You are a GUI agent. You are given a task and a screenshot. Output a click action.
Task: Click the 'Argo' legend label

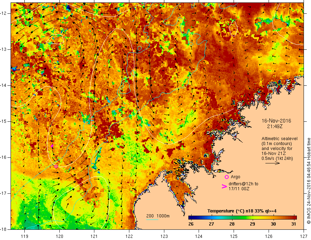pos(235,177)
